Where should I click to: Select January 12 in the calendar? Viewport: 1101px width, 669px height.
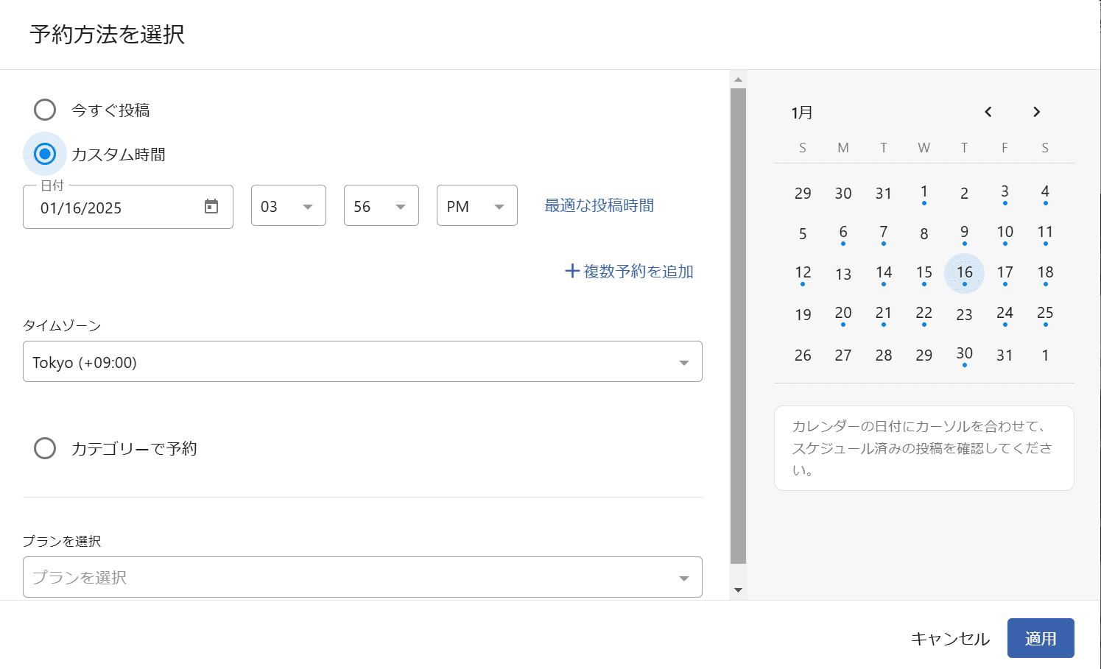[x=803, y=274]
